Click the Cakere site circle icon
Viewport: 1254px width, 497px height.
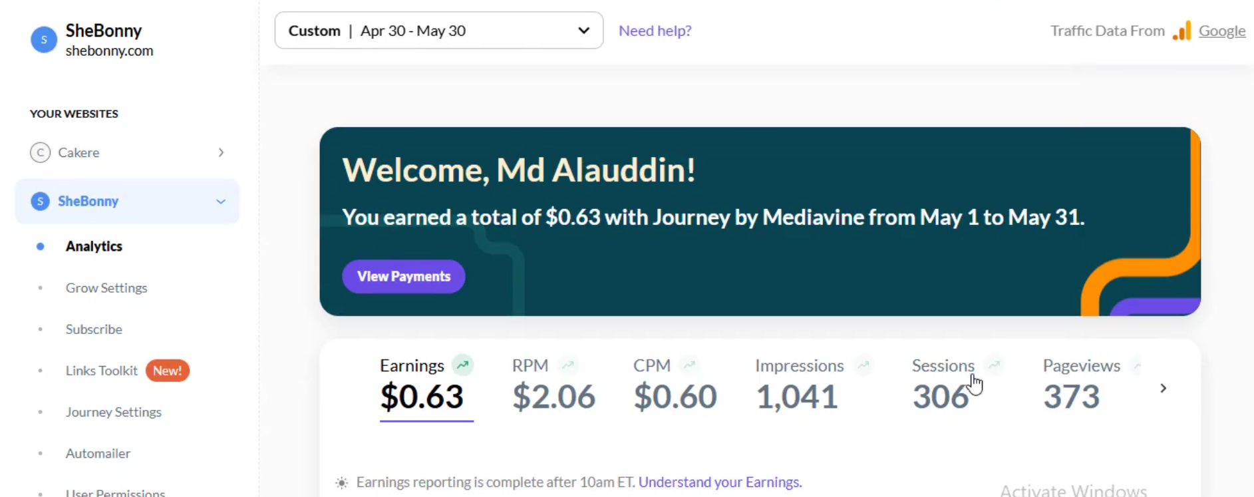41,152
